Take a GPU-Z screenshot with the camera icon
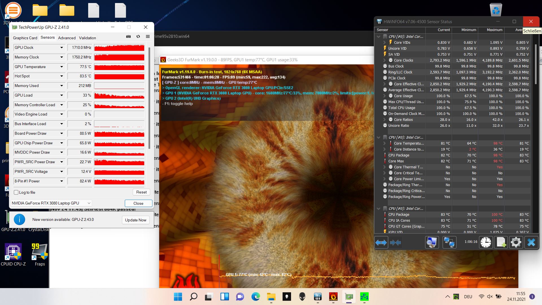This screenshot has height=305, width=542. click(128, 36)
